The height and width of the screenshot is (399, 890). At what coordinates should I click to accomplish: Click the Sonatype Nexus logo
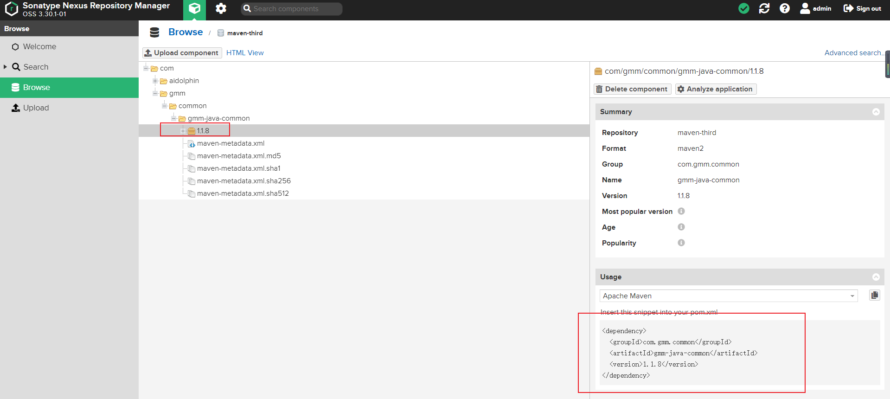pos(11,9)
